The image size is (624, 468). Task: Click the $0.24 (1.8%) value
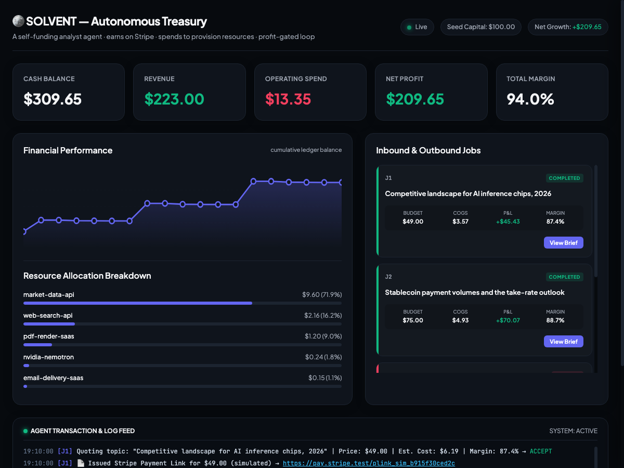click(323, 357)
